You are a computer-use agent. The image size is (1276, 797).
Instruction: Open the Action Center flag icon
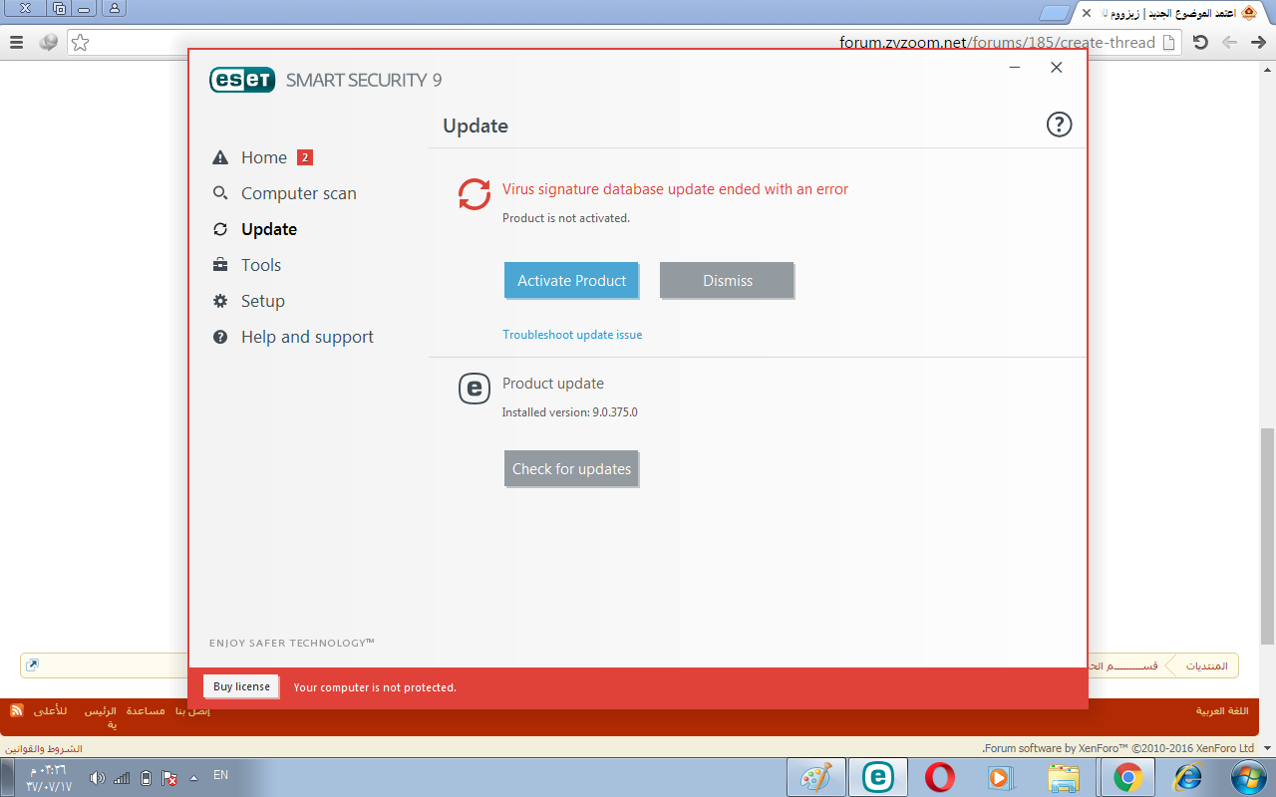tap(169, 778)
